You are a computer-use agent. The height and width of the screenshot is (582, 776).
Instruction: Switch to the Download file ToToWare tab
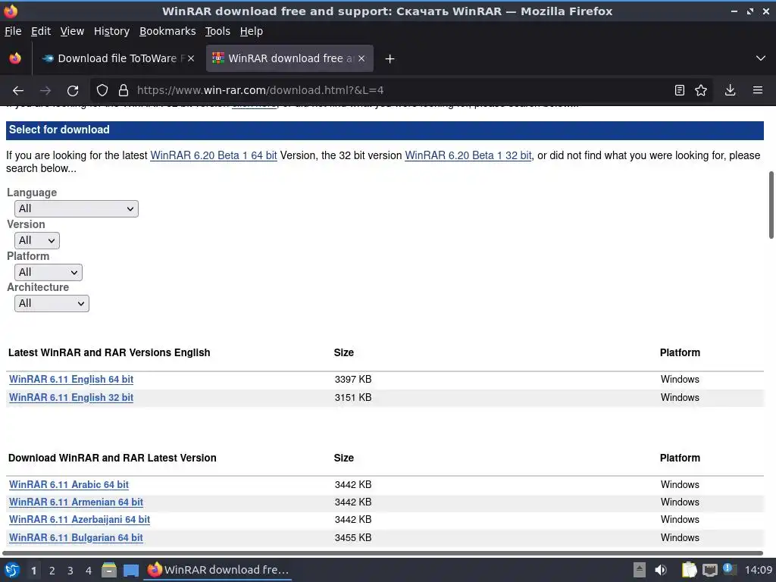click(x=117, y=58)
